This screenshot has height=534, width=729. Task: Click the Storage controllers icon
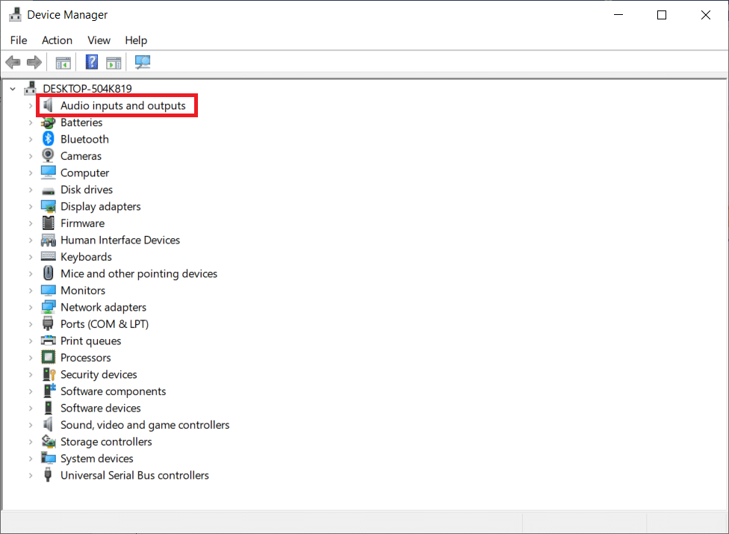point(49,441)
